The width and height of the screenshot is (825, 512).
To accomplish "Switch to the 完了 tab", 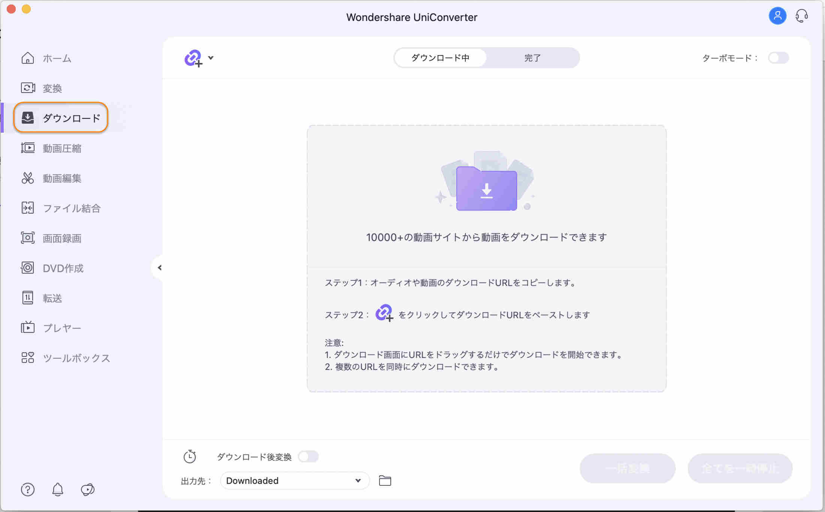I will click(532, 58).
